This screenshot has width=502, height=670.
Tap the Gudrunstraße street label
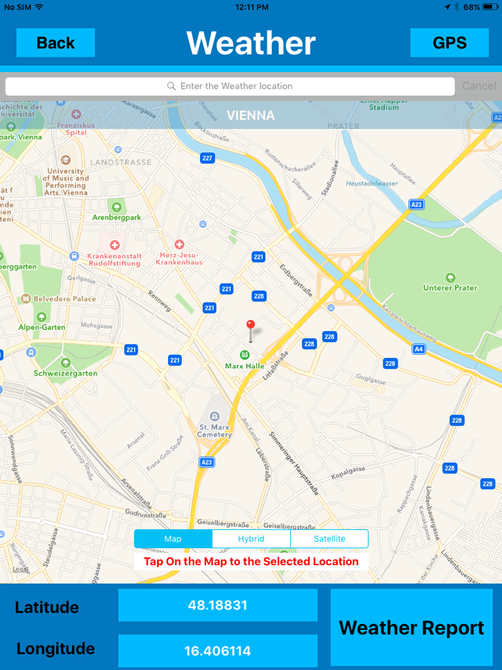coord(146,514)
